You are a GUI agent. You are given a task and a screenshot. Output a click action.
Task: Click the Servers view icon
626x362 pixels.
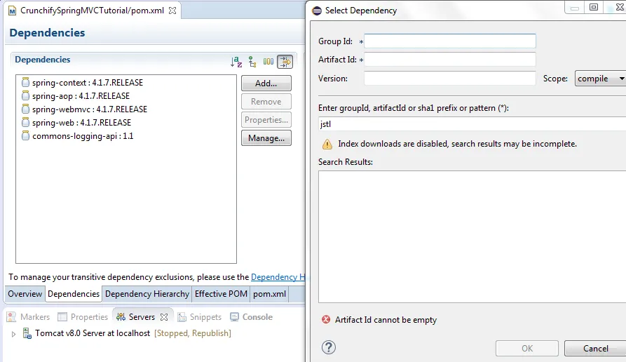pyautogui.click(x=121, y=317)
